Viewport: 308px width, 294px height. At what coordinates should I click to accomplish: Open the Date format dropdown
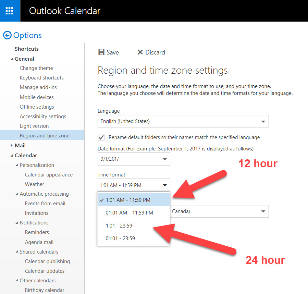point(134,159)
